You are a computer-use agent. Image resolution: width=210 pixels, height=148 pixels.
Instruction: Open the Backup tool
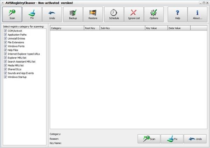[73, 14]
